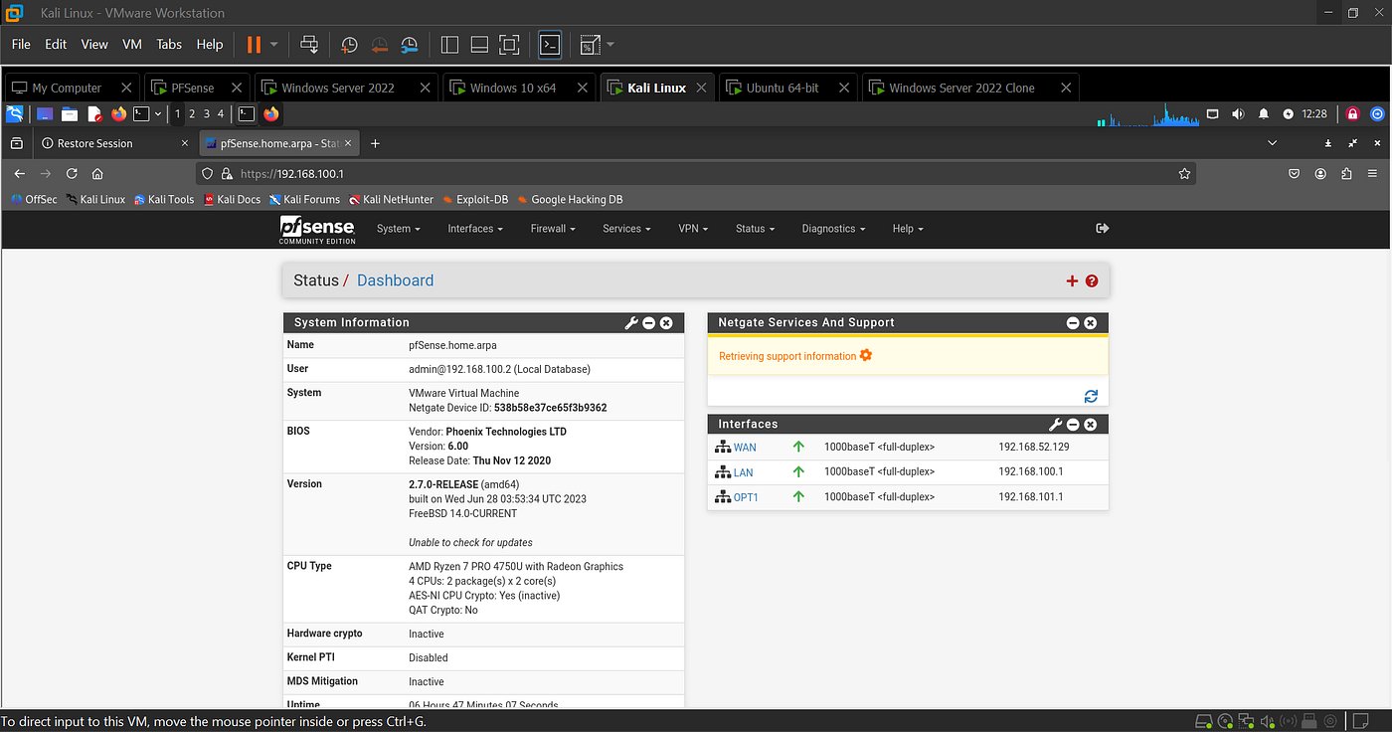Expand the terminal launcher dropdown arrow in panel
This screenshot has width=1392, height=732.
pyautogui.click(x=157, y=114)
